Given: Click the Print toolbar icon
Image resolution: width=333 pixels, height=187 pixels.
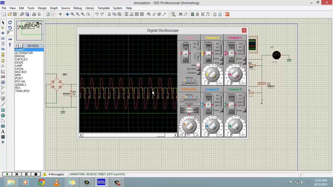Looking at the screenshot, I should [x=34, y=14].
